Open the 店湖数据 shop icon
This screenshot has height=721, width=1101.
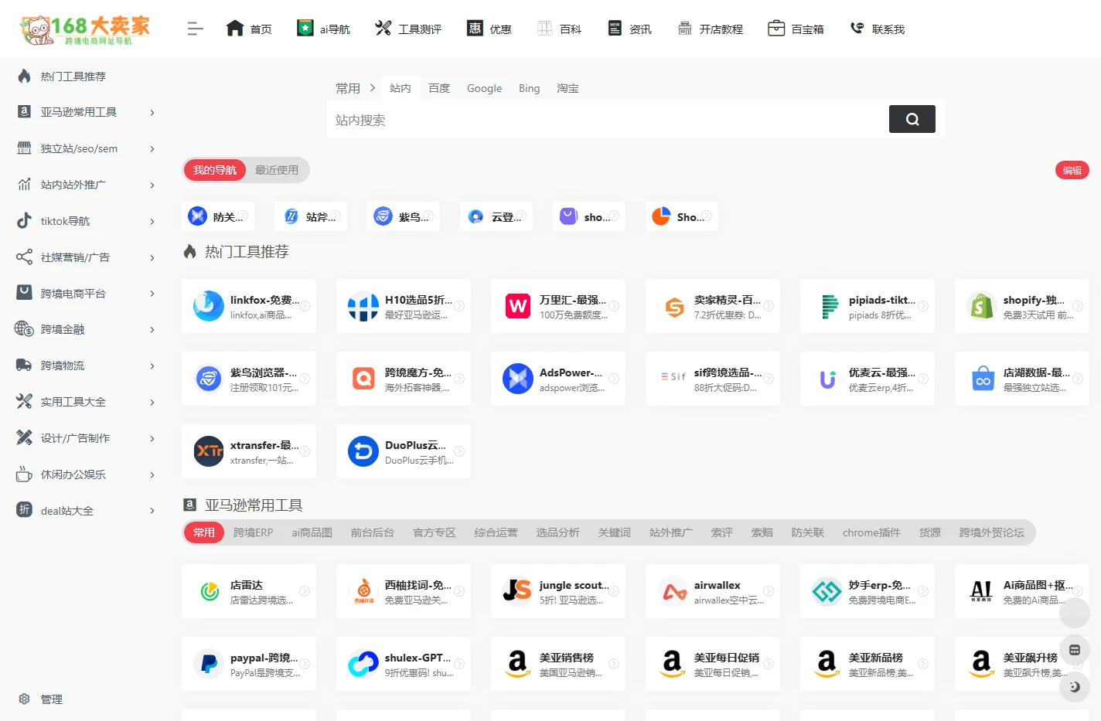click(982, 379)
